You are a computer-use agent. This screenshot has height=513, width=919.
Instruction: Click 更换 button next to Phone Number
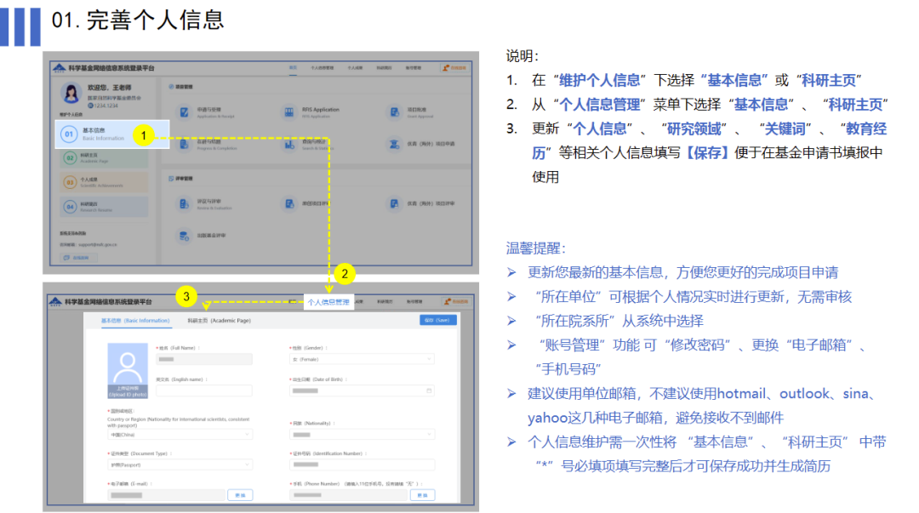[423, 495]
